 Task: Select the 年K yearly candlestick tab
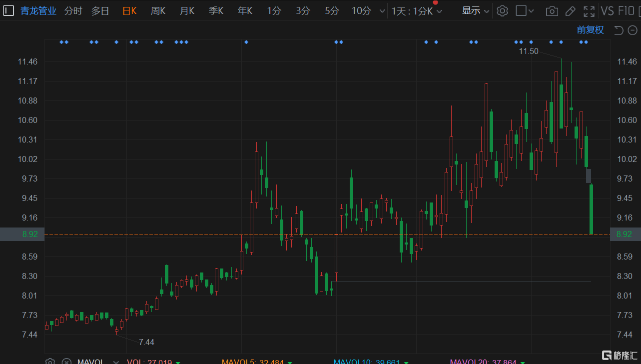[x=245, y=10]
